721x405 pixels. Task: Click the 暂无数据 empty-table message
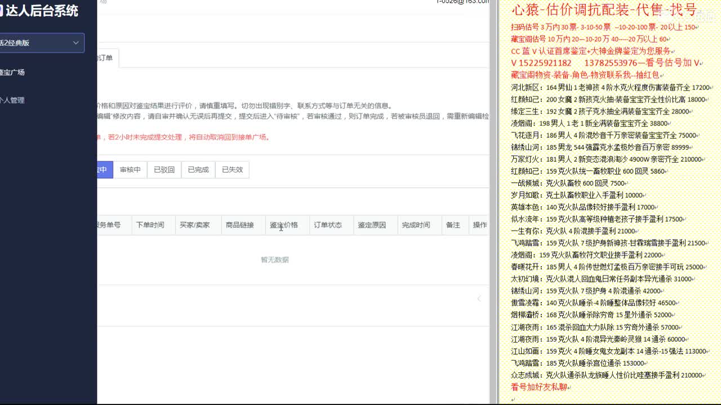click(275, 260)
